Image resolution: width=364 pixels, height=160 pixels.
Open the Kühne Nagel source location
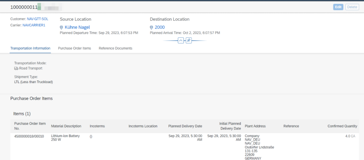coord(77,27)
